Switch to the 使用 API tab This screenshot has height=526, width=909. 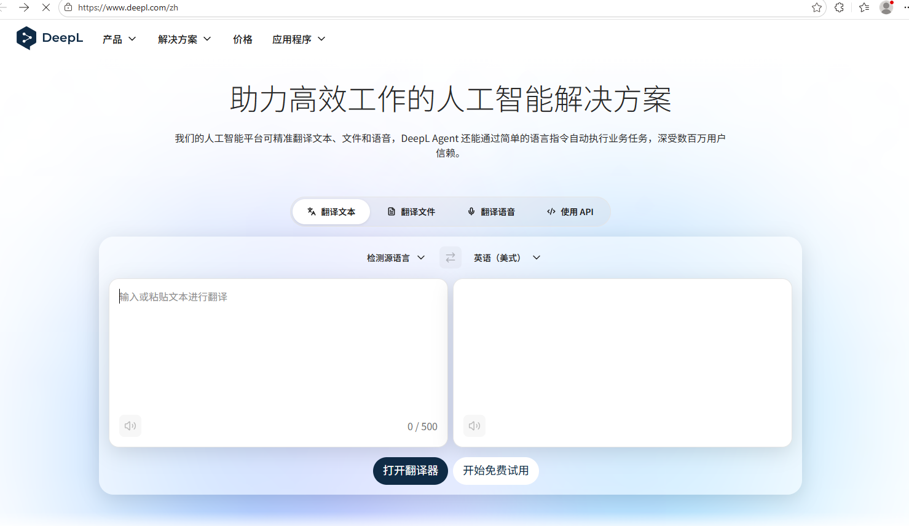click(570, 211)
